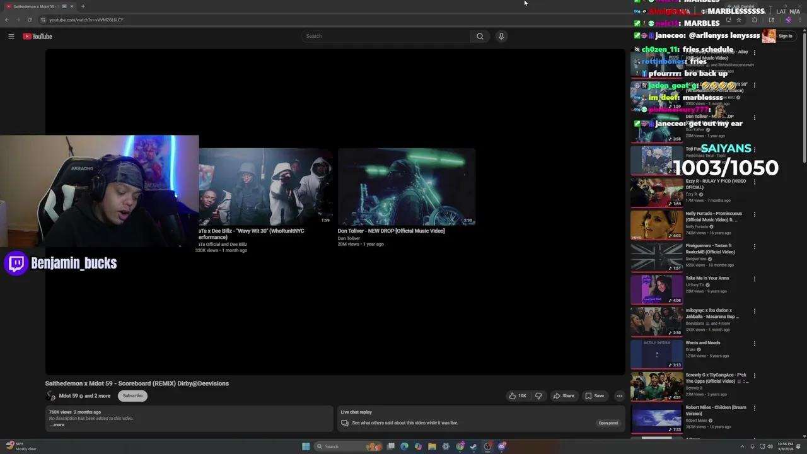Open a new browser tab

[x=83, y=6]
